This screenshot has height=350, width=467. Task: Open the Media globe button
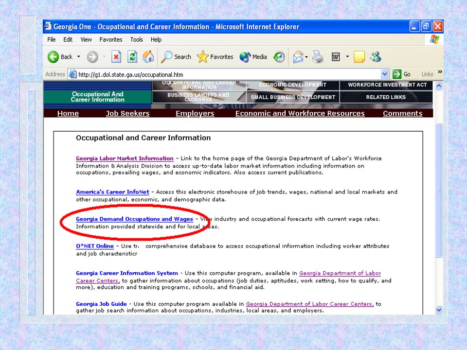point(253,56)
